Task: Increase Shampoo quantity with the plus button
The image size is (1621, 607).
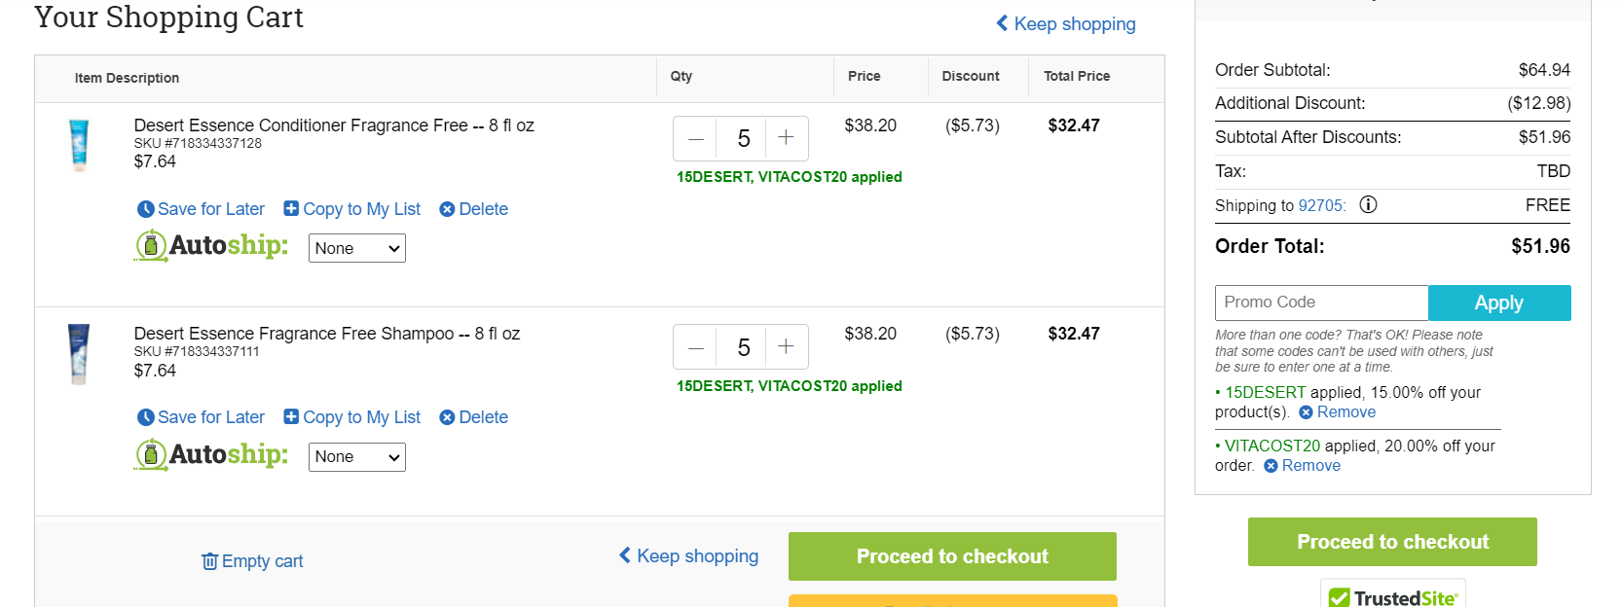Action: coord(787,346)
